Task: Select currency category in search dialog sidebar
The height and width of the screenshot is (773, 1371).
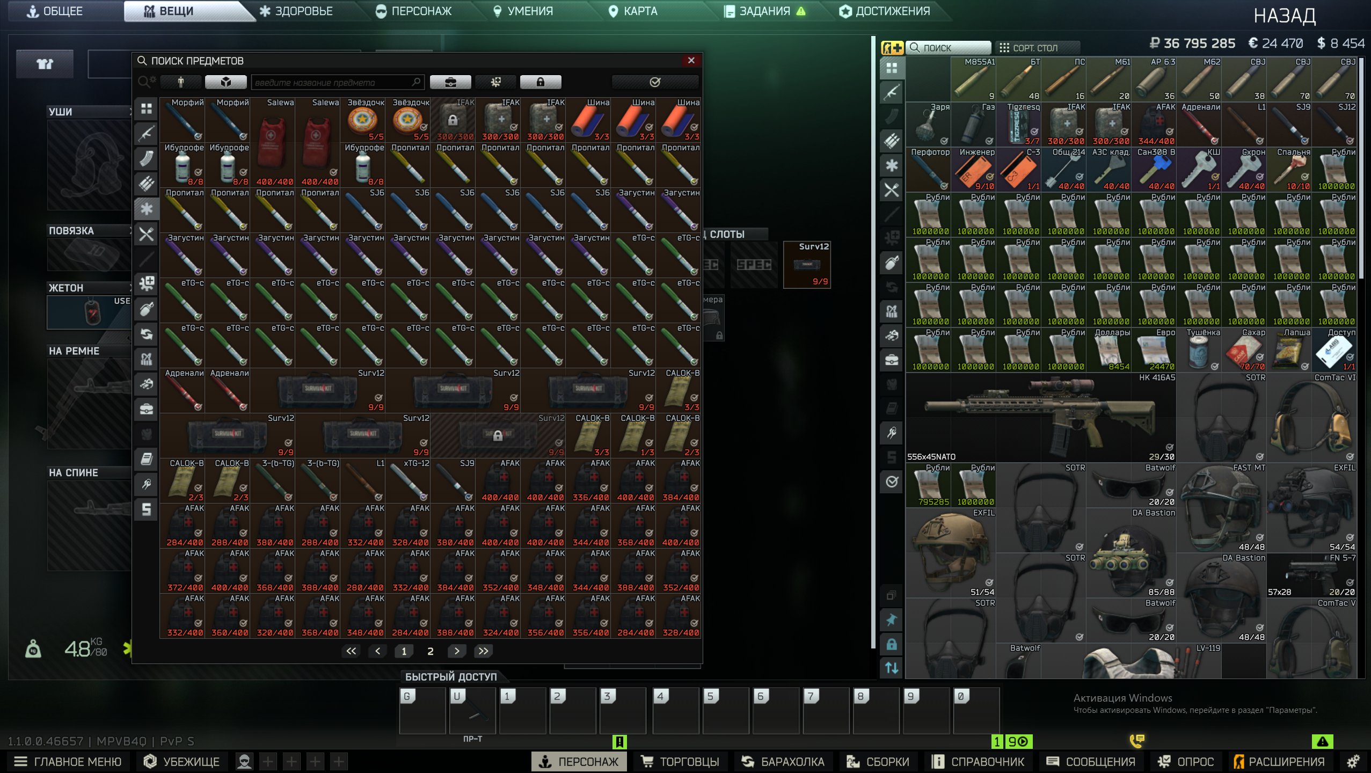Action: tap(147, 509)
